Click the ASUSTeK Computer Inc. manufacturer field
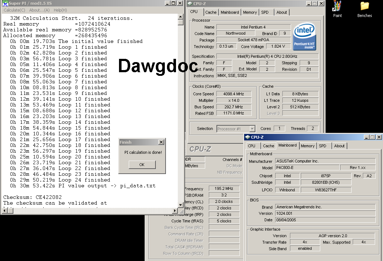This screenshot has height=261, width=383. 325,161
